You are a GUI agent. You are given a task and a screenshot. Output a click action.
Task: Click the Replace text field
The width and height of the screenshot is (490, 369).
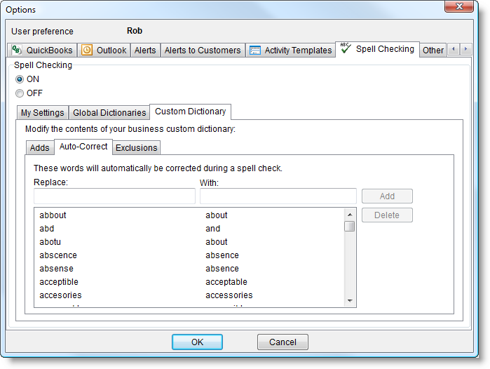click(x=114, y=196)
